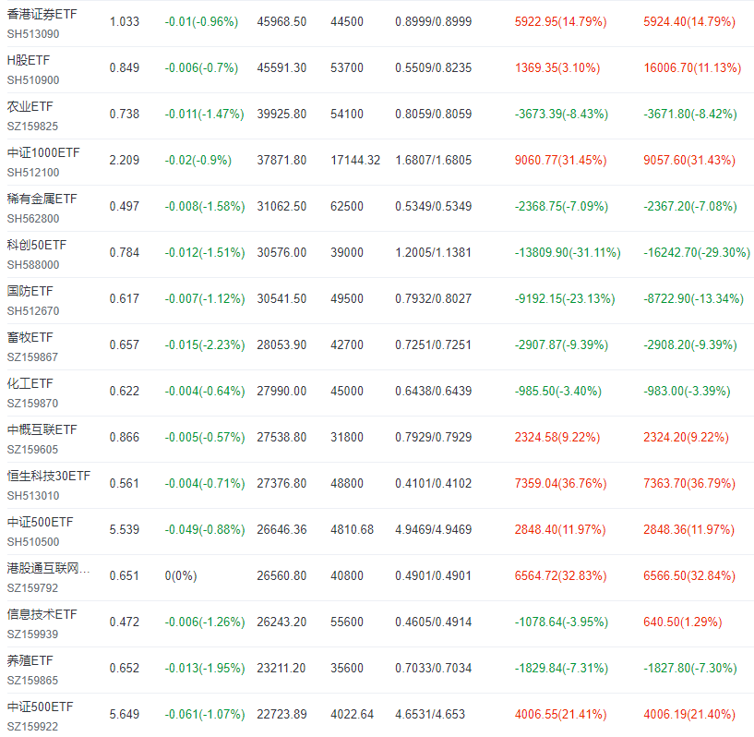
Task: Open the 港股通互联网 fund name
Action: (48, 569)
